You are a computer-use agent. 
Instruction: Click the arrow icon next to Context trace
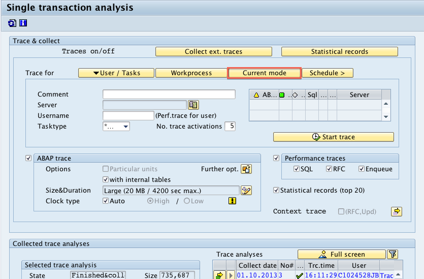[x=397, y=211]
